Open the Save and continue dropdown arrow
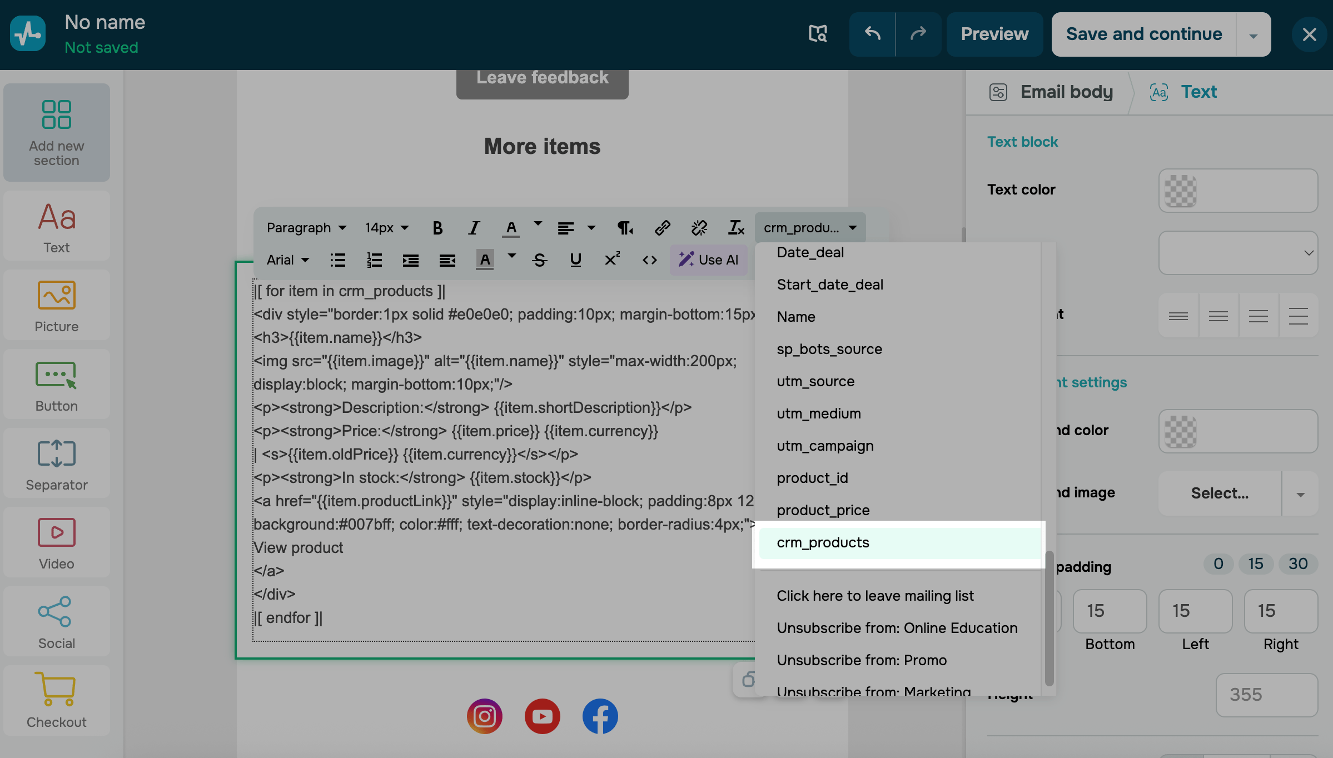This screenshot has height=758, width=1333. tap(1253, 35)
